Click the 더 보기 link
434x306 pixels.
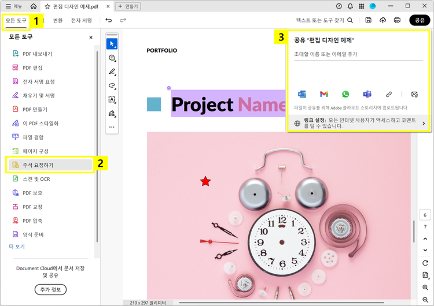coord(17,247)
